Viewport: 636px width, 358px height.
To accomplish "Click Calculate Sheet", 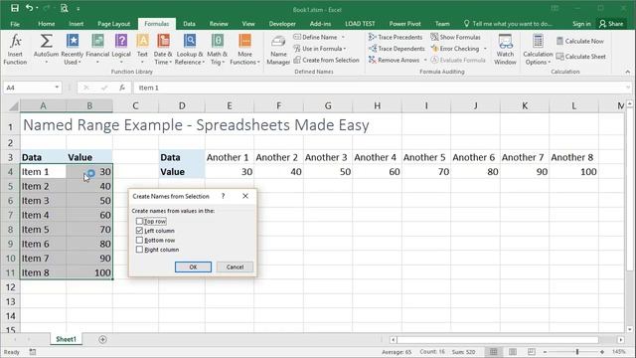I will [x=580, y=57].
